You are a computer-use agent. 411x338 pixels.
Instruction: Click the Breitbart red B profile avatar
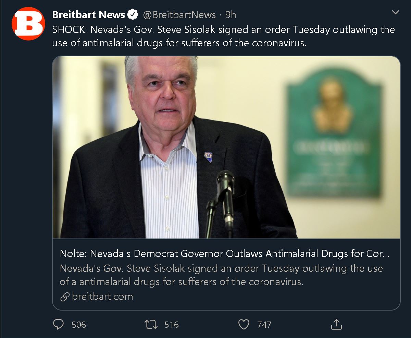(28, 24)
